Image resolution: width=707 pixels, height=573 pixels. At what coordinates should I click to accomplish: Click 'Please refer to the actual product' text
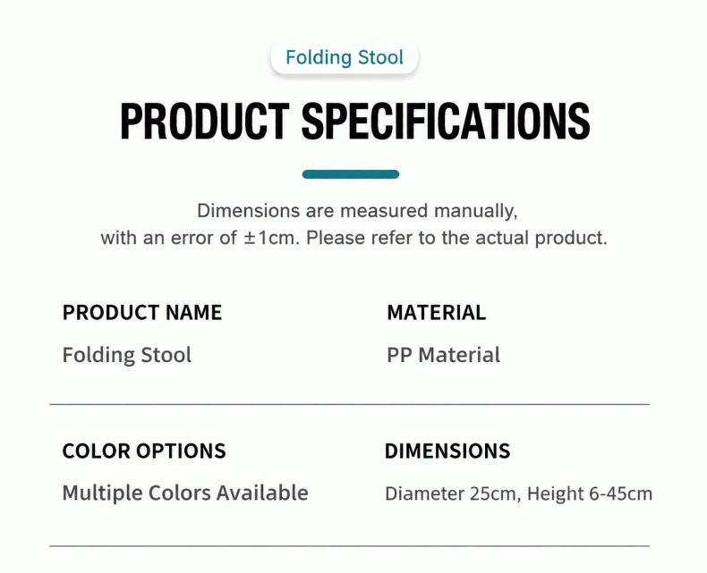tap(456, 238)
